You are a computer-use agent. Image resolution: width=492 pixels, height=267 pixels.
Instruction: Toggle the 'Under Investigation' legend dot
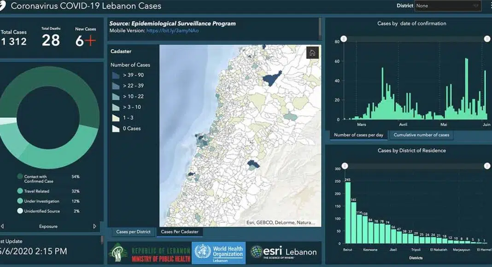click(20, 201)
